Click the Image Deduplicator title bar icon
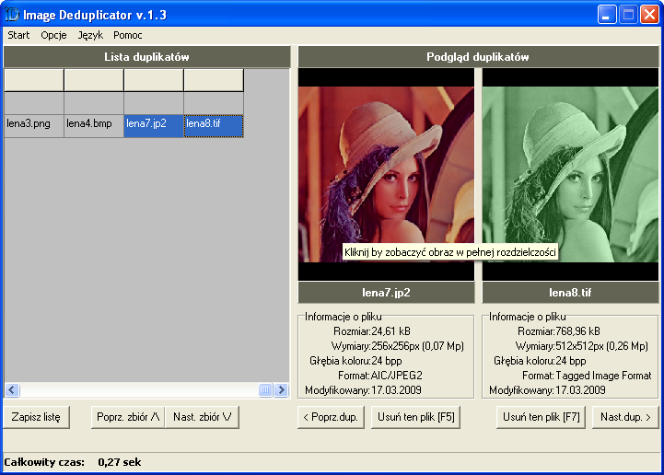Image resolution: width=664 pixels, height=475 pixels. click(x=12, y=15)
